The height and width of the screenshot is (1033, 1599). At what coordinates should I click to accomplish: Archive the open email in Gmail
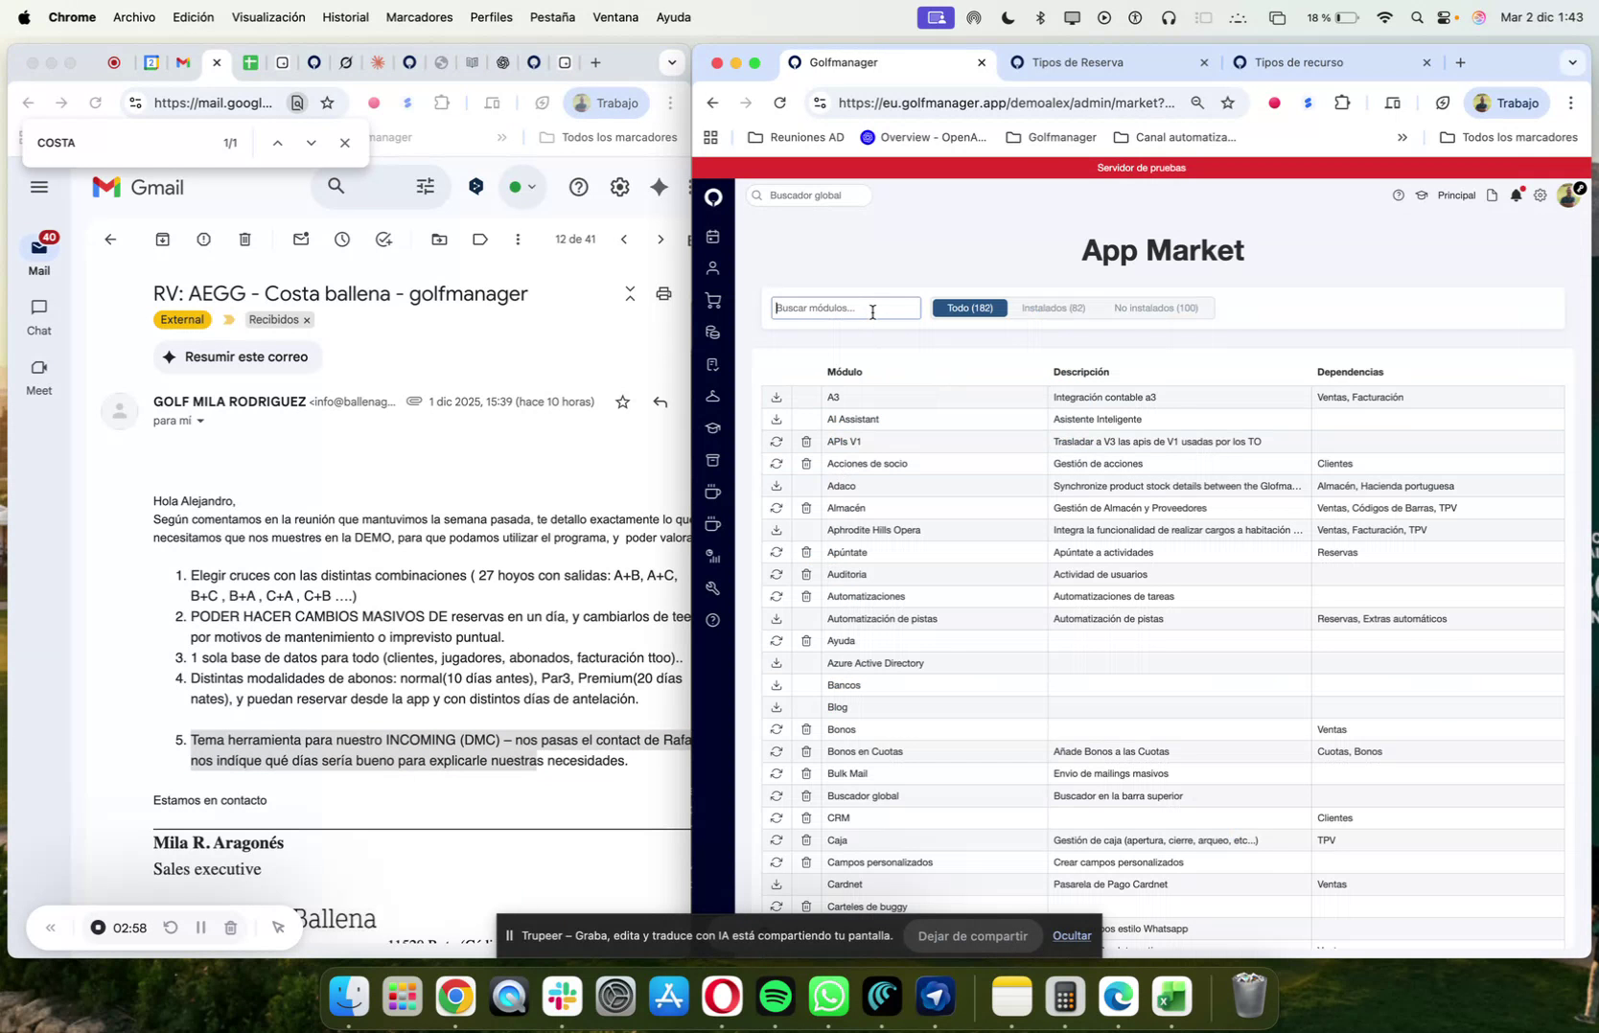(162, 240)
